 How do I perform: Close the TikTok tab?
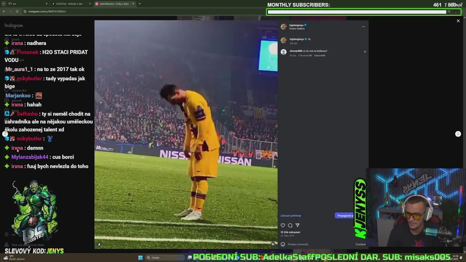click(90, 4)
